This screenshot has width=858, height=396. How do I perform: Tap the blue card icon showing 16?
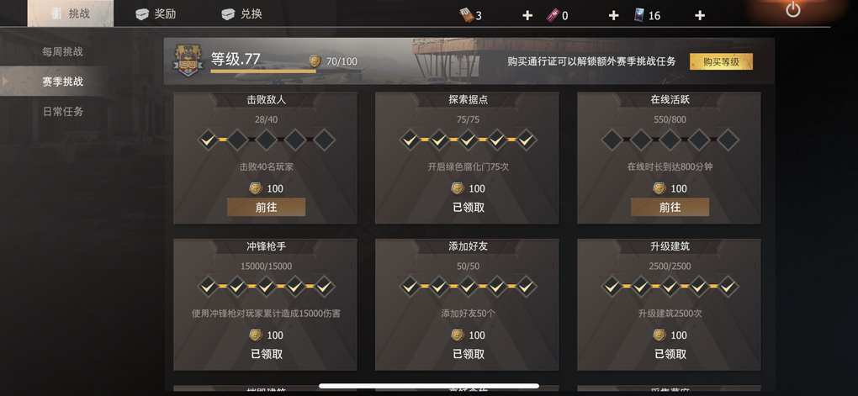639,15
